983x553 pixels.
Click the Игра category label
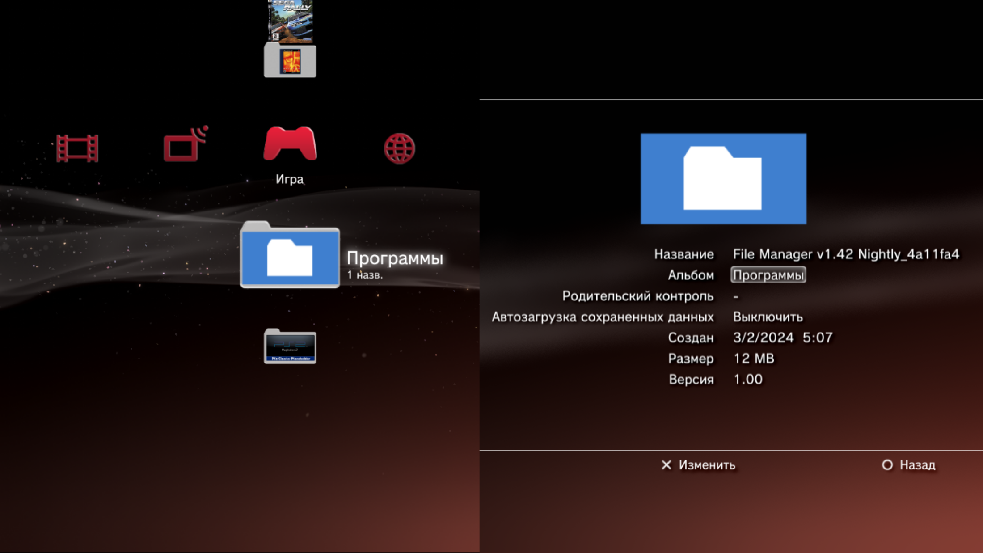tap(290, 179)
